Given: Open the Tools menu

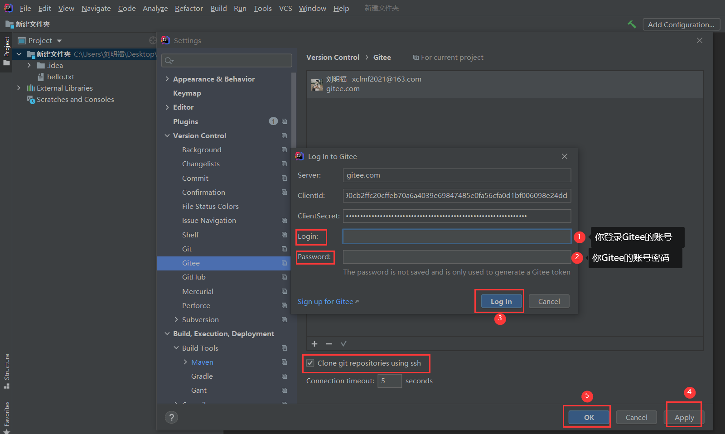Looking at the screenshot, I should 263,8.
